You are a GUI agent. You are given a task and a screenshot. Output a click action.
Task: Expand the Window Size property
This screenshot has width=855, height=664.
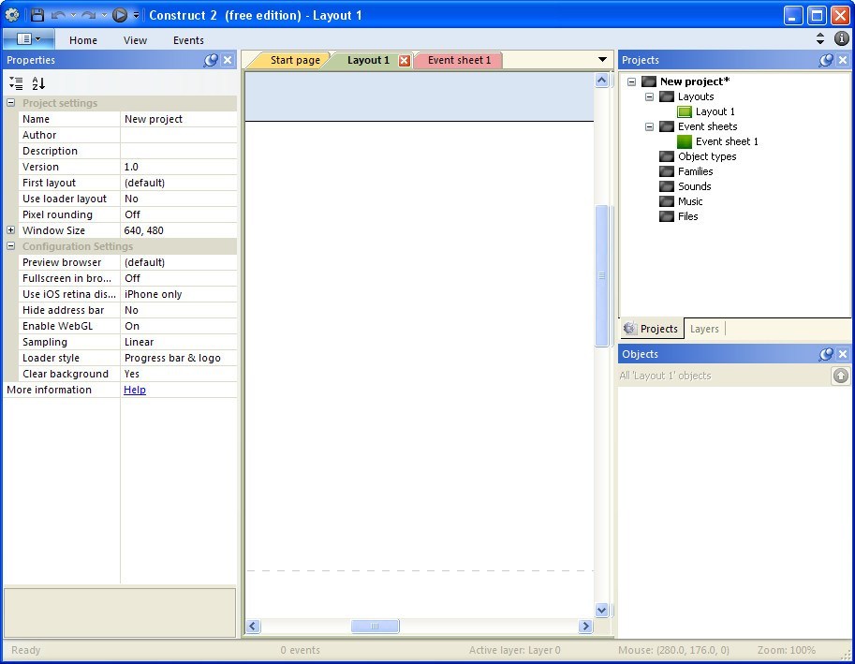tap(9, 229)
